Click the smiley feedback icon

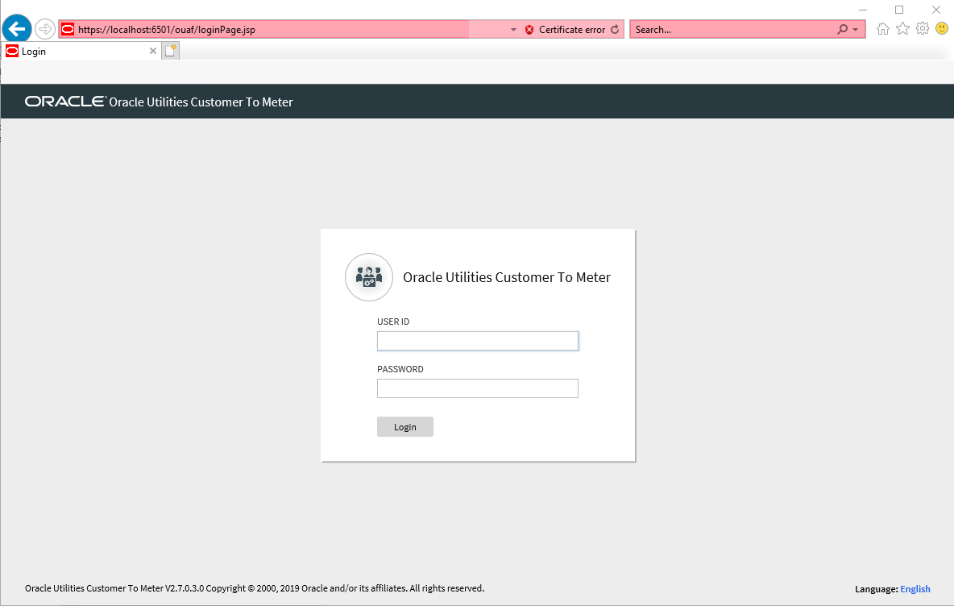[942, 28]
